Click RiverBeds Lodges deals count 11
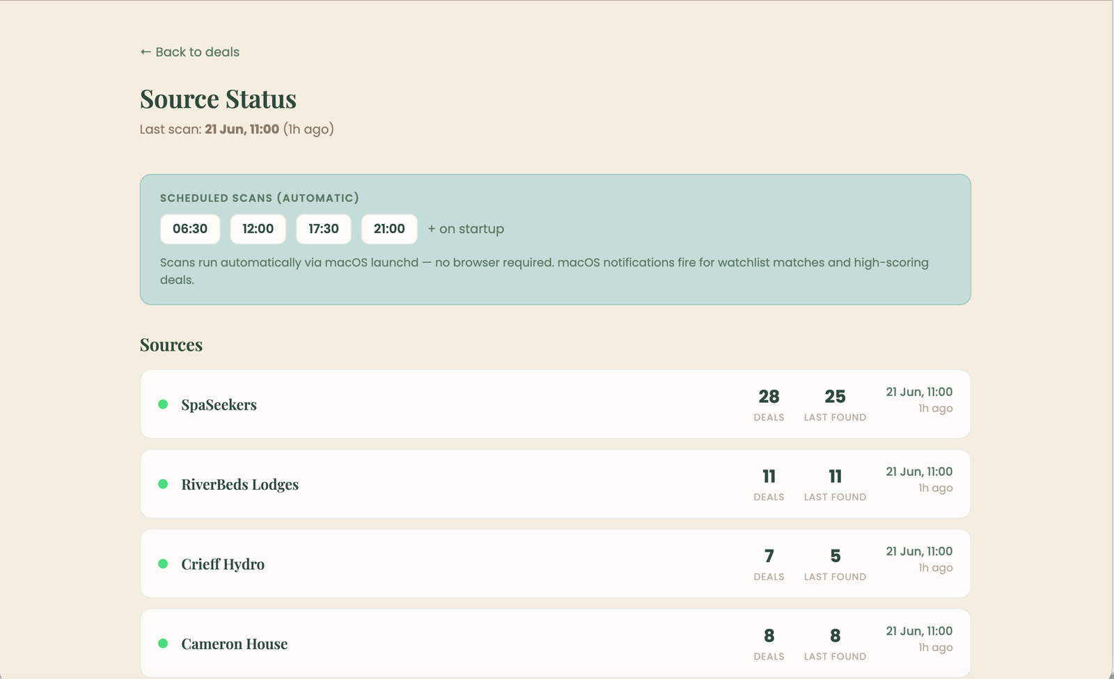The image size is (1114, 679). [x=769, y=477]
